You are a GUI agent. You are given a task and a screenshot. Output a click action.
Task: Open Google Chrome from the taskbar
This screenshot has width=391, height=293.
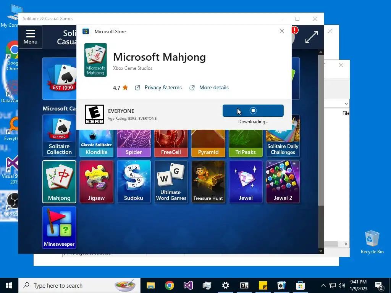(x=169, y=285)
